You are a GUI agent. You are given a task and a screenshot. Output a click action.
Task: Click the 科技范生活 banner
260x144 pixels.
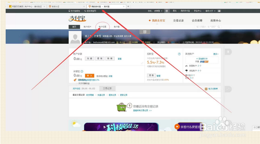click(x=121, y=127)
